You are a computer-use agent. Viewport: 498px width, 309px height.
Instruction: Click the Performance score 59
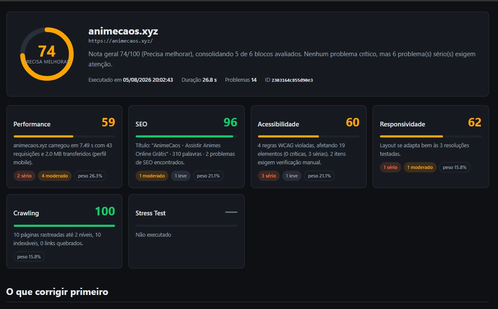pos(108,122)
